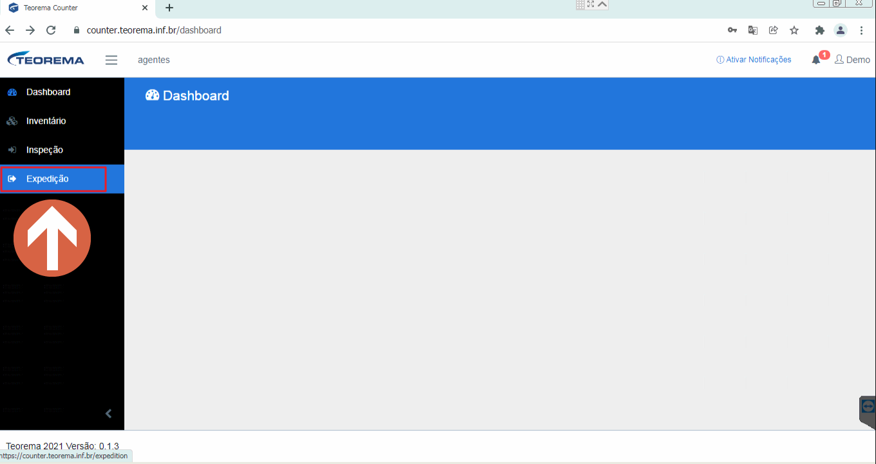Click the 'agentes' header text
876x464 pixels.
pyautogui.click(x=154, y=60)
